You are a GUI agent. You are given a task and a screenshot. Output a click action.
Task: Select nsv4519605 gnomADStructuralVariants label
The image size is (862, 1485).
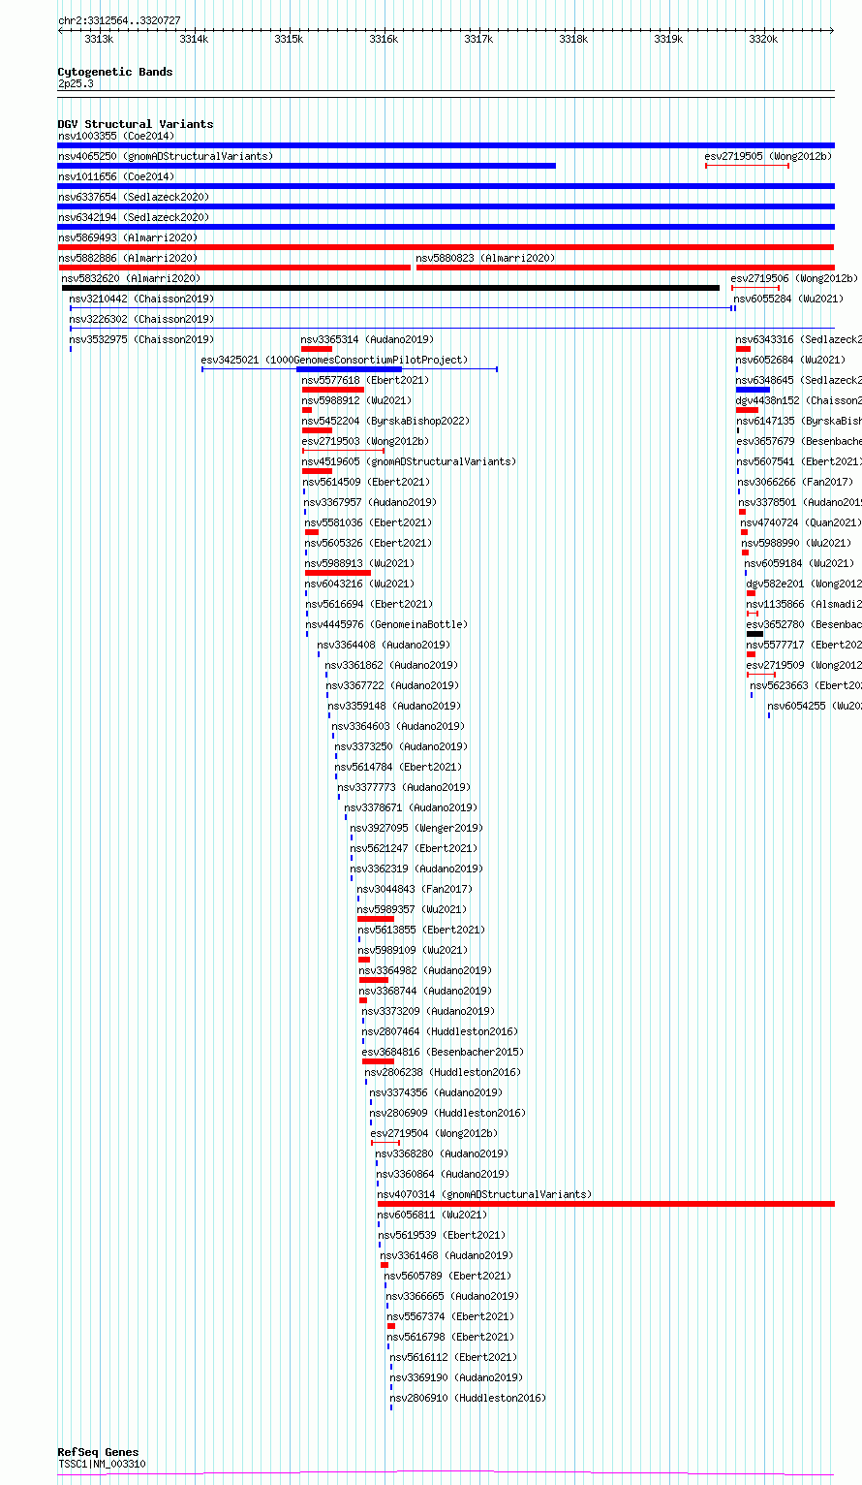[409, 461]
